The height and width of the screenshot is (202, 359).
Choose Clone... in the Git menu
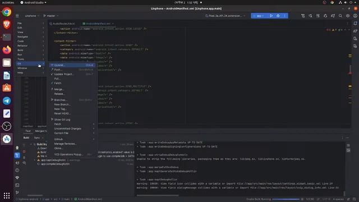click(x=72, y=148)
